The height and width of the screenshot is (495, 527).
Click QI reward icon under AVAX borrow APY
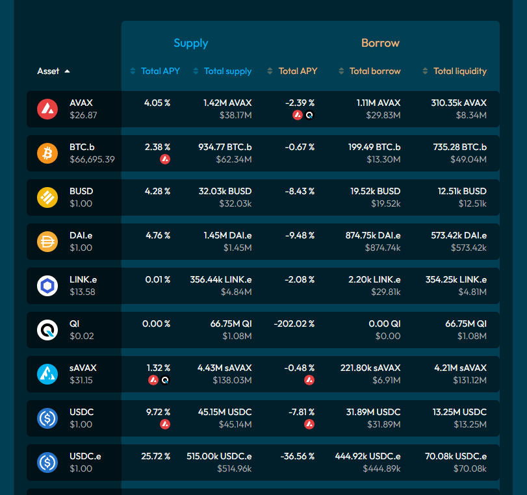click(309, 115)
